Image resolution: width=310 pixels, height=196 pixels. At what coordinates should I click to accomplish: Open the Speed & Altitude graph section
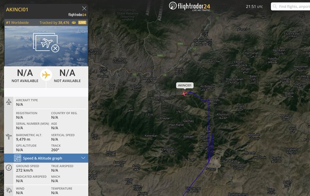click(46, 158)
